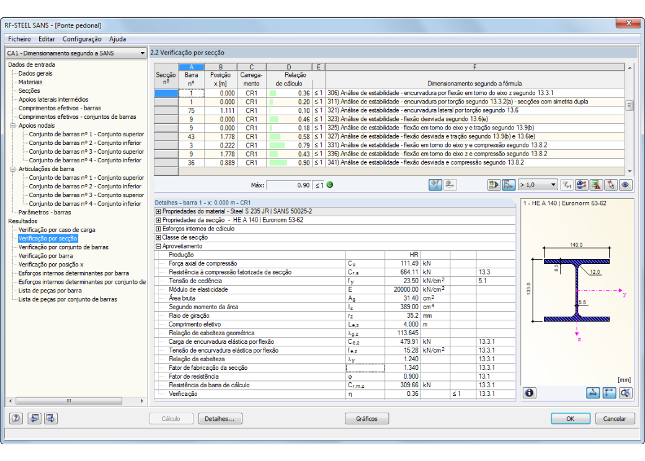This screenshot has width=645, height=461.
Task: Click the Fator de fabricação da secção symbol cell
Action: [365, 367]
